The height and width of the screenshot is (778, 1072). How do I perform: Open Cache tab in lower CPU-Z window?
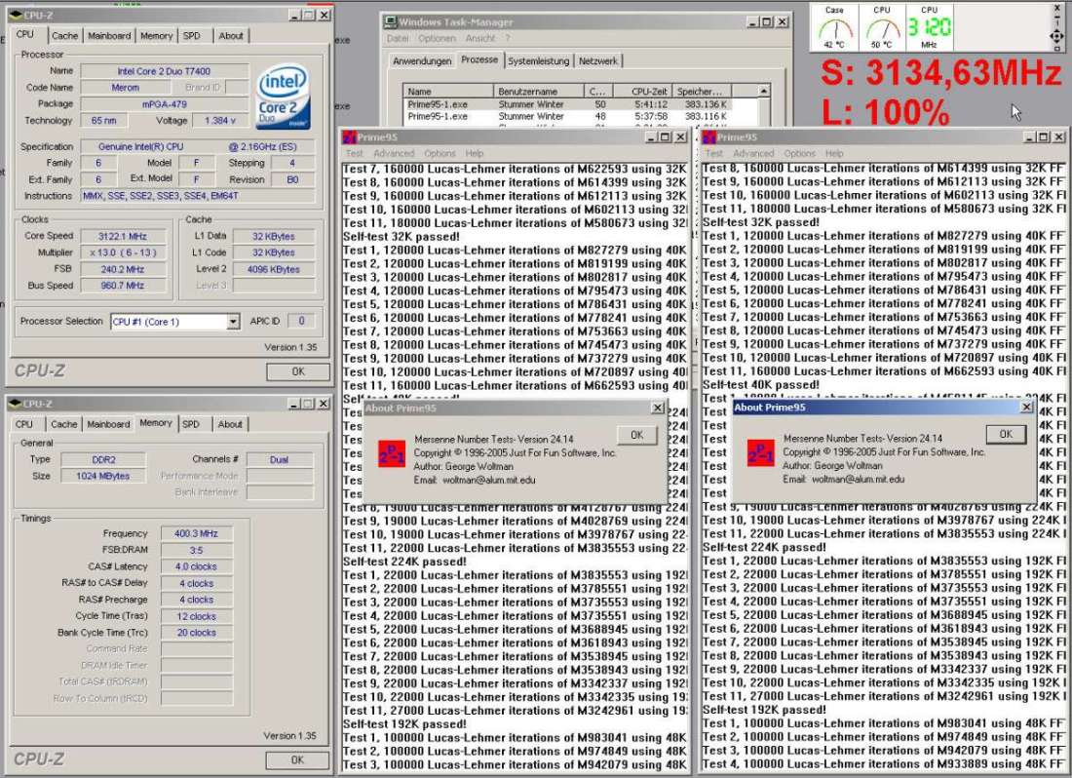64,424
